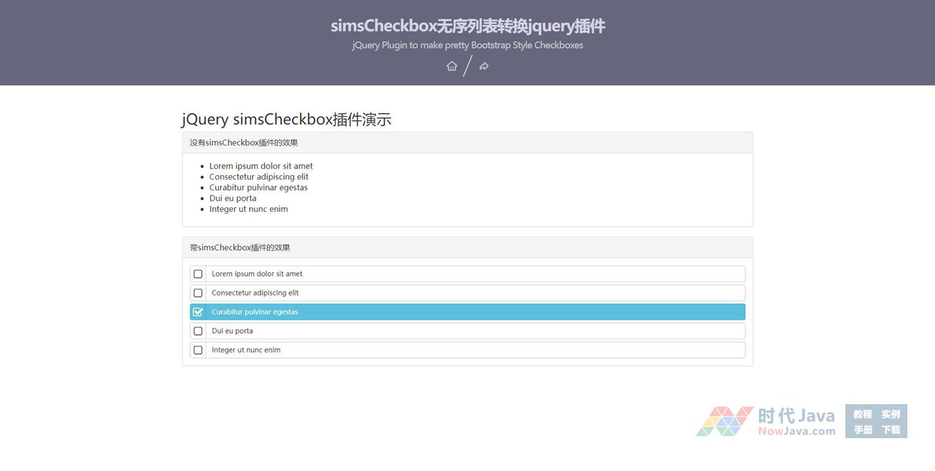Go to the 手册 link

862,430
